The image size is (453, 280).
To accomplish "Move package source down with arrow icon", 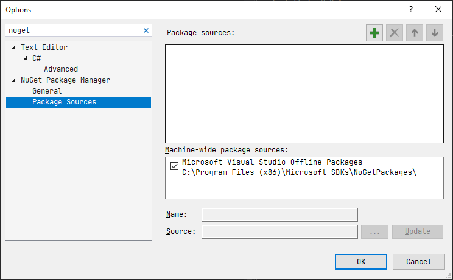I will click(x=435, y=33).
